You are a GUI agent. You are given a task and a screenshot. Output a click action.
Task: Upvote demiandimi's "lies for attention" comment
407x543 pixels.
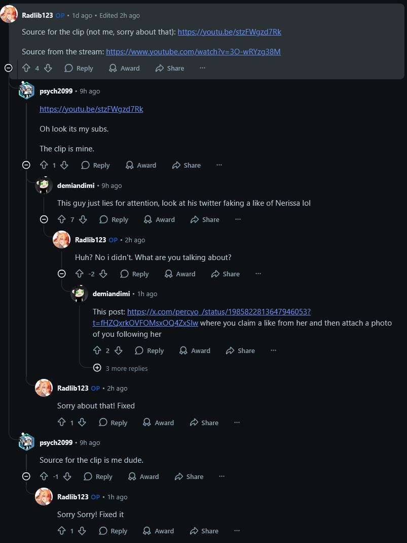coord(62,219)
